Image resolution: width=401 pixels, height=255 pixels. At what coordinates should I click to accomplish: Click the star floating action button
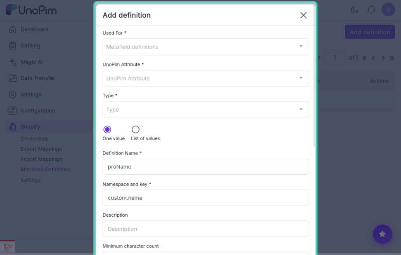coord(382,234)
